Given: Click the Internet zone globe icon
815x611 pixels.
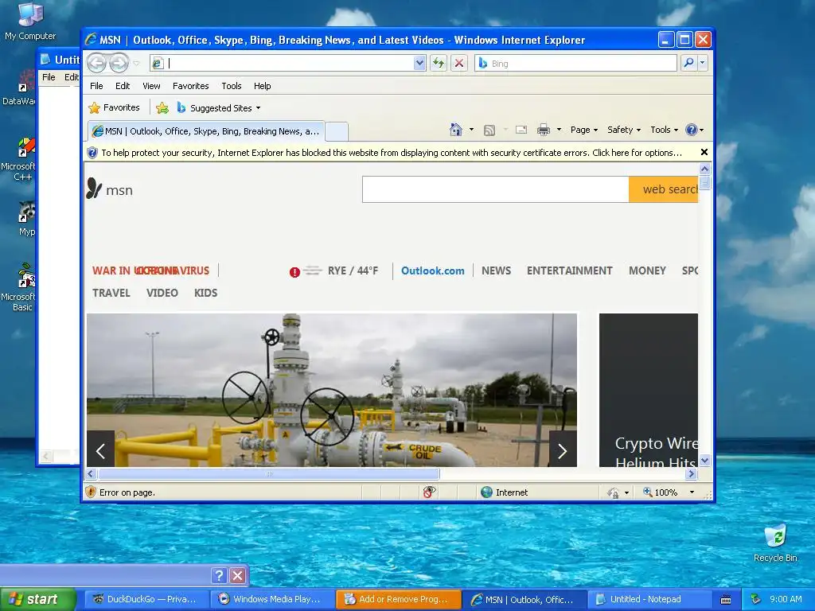Looking at the screenshot, I should tap(486, 492).
